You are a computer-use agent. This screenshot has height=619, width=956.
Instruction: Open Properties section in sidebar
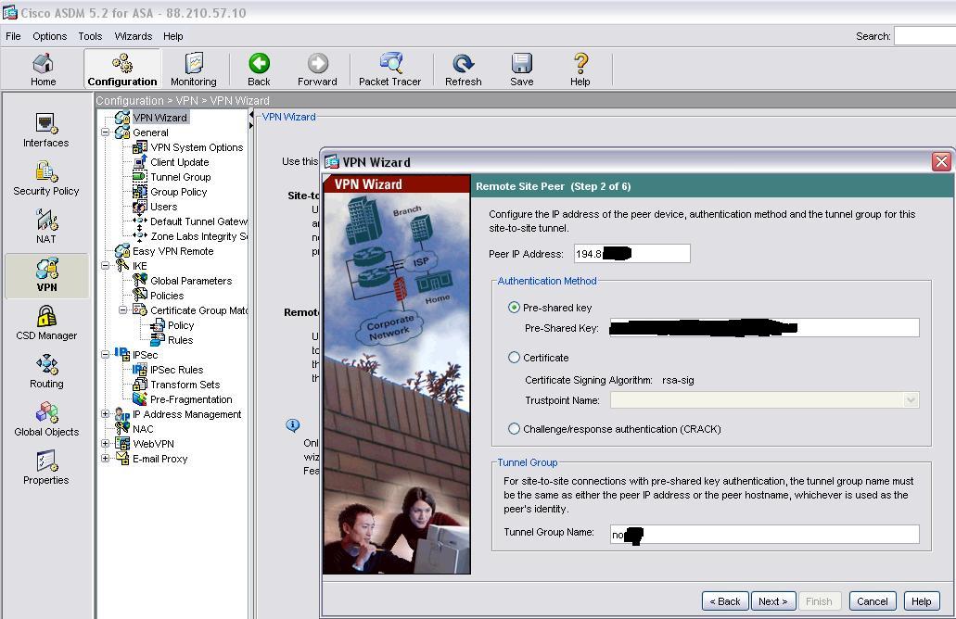[46, 467]
